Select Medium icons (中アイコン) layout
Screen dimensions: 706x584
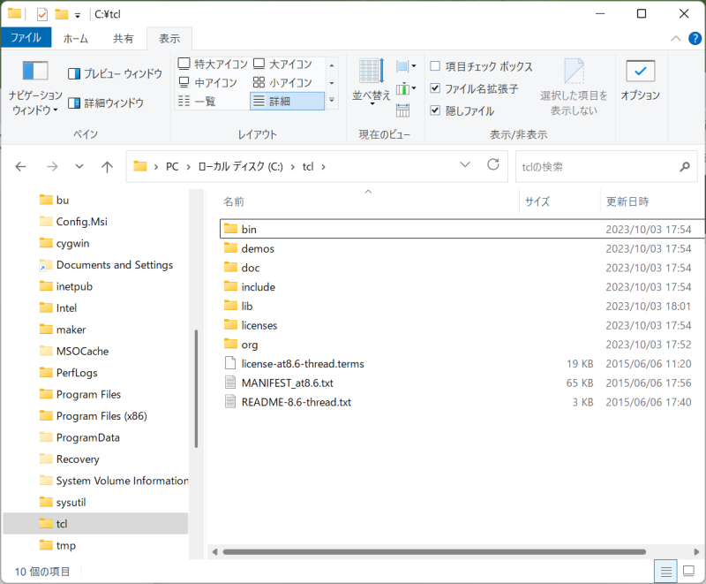pos(207,82)
